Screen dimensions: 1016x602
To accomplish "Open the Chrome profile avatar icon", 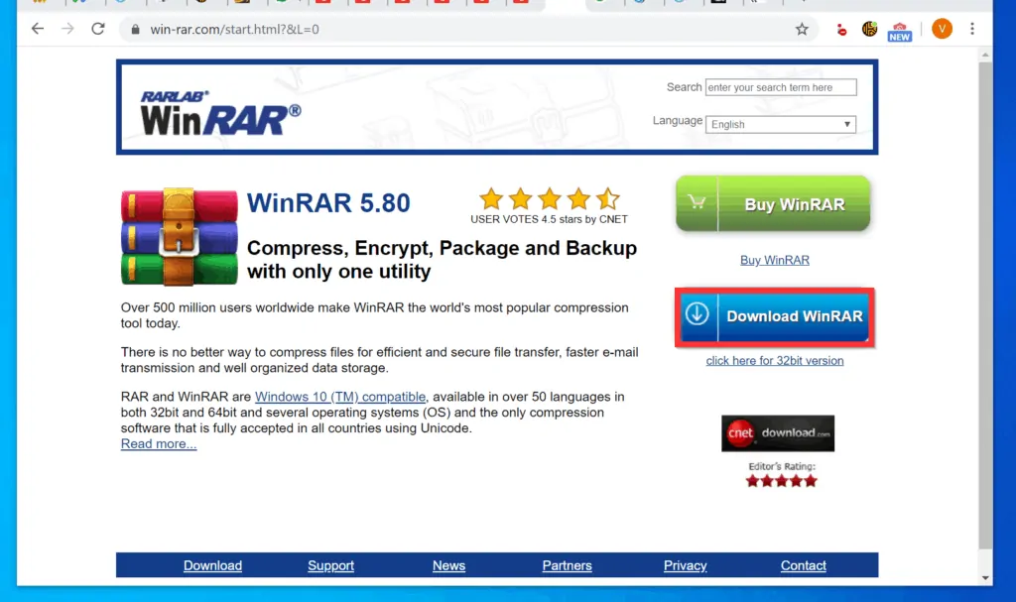I will 942,29.
